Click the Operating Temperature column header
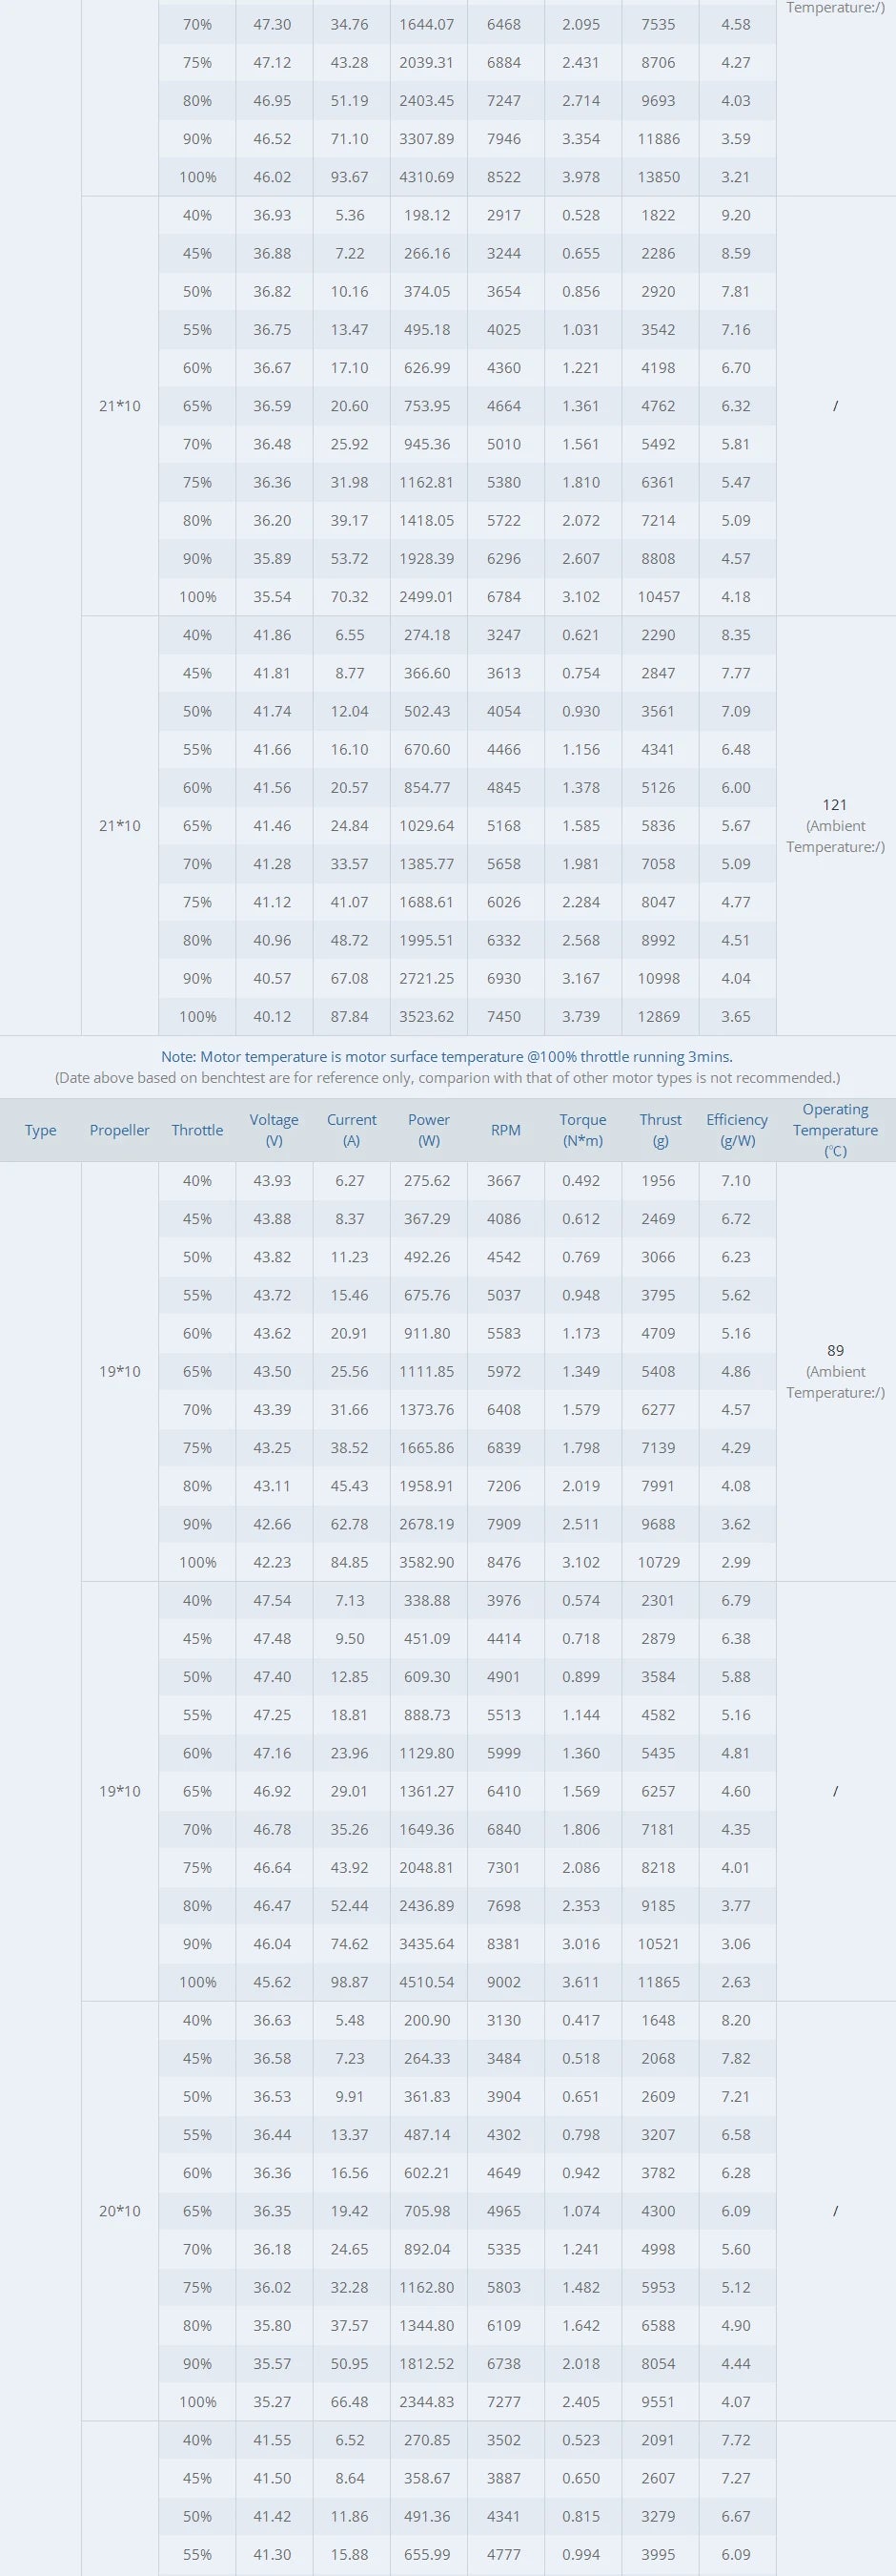The image size is (896, 2576). tap(835, 1130)
